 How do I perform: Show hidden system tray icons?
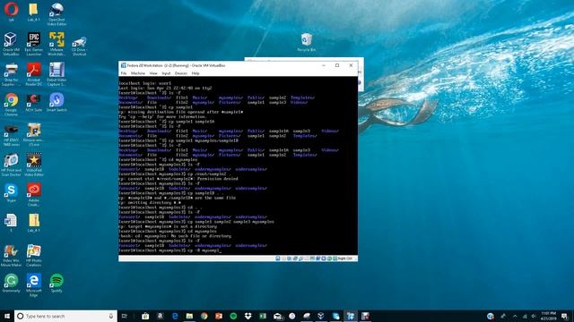[x=515, y=316]
